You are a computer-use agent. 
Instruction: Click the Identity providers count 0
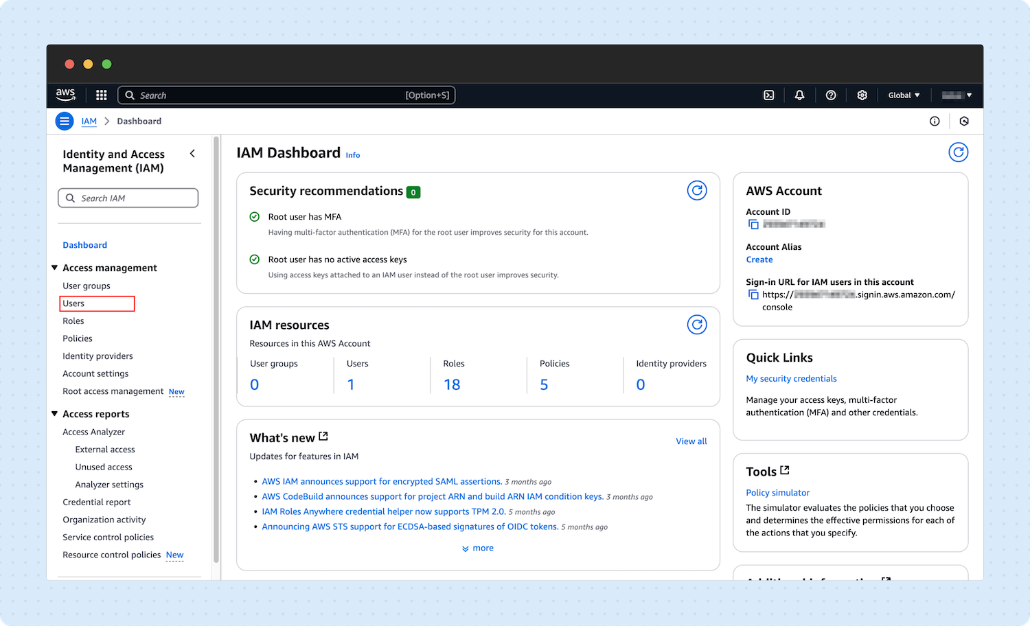tap(641, 384)
